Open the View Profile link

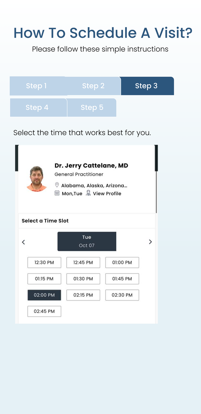pyautogui.click(x=107, y=194)
